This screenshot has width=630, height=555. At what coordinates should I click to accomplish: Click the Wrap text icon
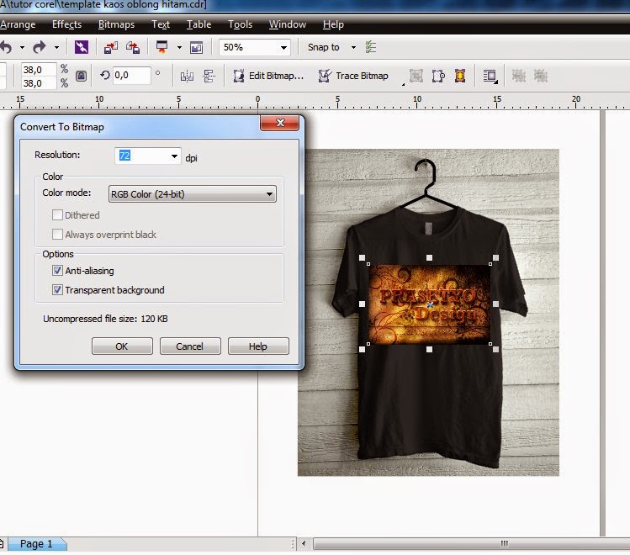click(x=490, y=76)
